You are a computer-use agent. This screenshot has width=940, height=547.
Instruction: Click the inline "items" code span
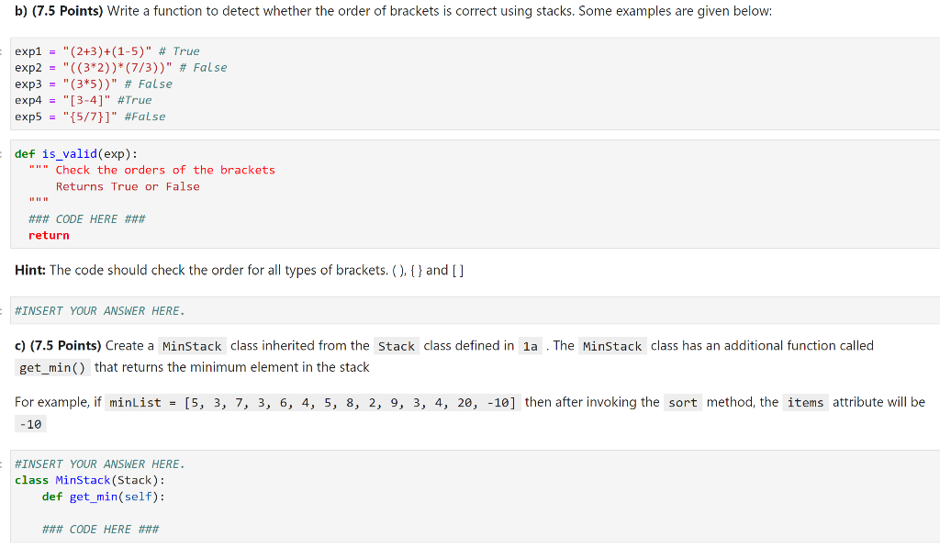click(x=805, y=403)
